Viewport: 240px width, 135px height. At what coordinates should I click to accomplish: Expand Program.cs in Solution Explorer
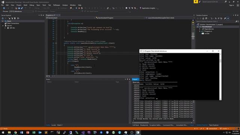pos(200,31)
